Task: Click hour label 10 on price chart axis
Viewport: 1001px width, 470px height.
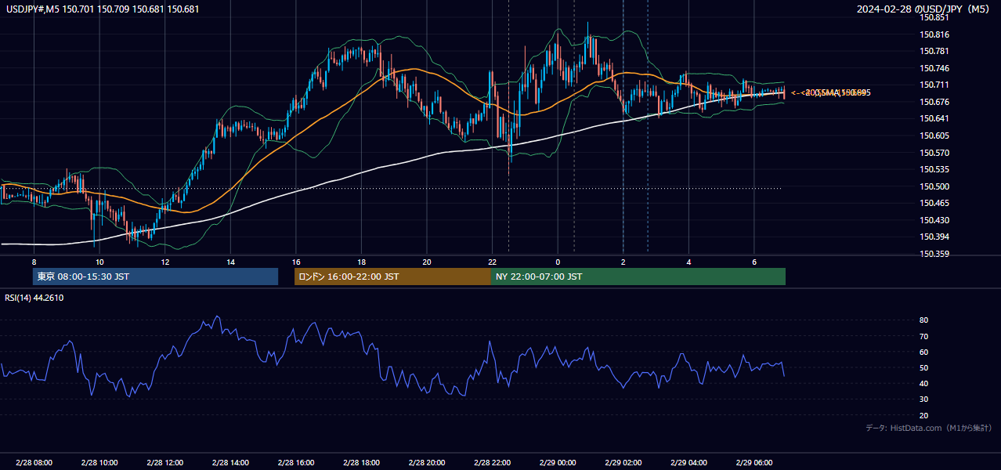Action: pyautogui.click(x=99, y=261)
